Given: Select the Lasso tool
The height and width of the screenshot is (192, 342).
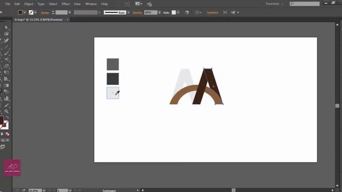Looking at the screenshot, I should 6,34.
